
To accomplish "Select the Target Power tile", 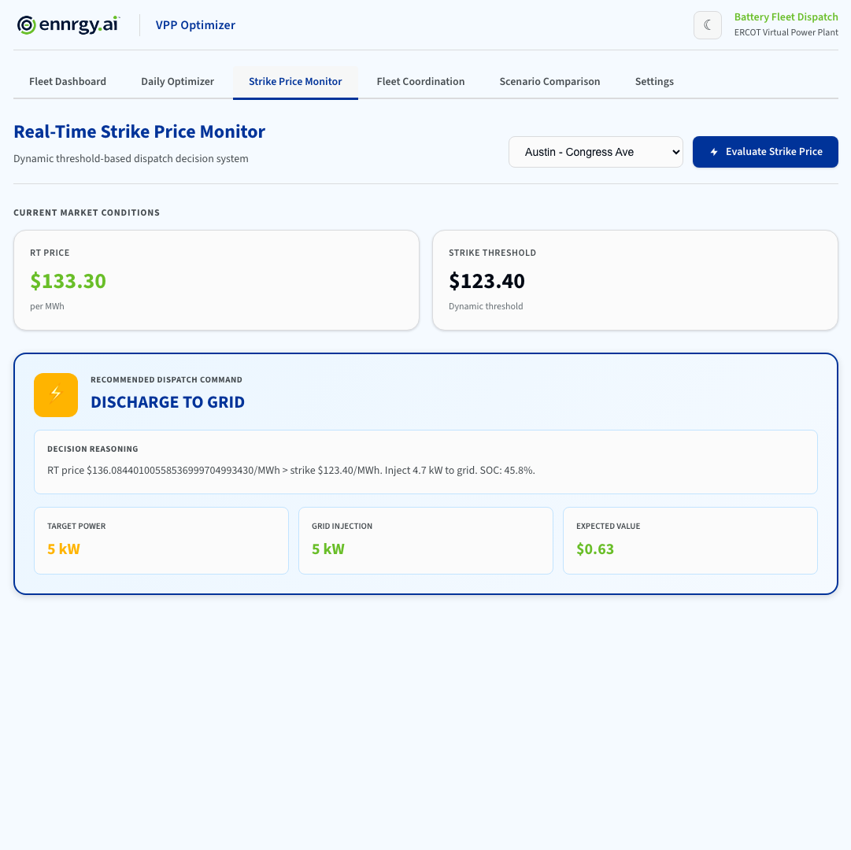I will pos(161,541).
